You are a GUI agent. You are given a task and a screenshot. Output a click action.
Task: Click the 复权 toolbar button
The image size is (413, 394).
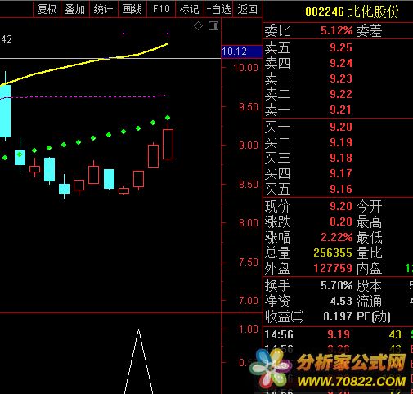click(47, 9)
